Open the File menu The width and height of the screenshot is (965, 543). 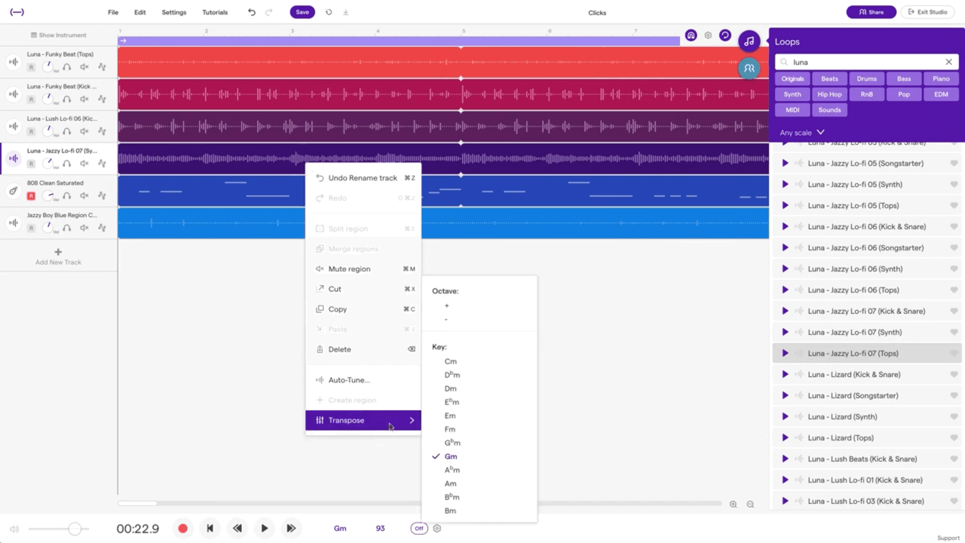(x=113, y=12)
